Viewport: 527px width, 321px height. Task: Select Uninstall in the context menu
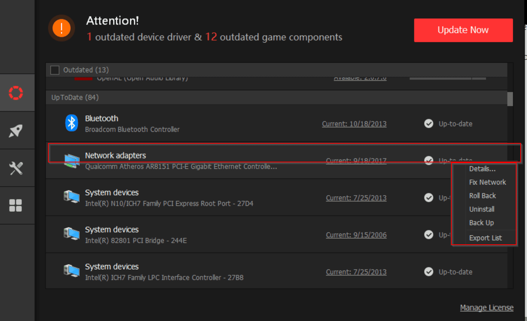point(482,209)
